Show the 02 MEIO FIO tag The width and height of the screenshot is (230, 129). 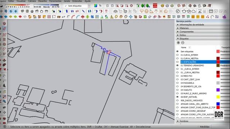[178, 76]
